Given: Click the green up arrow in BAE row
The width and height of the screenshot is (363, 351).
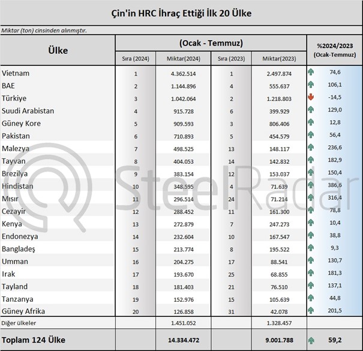Looking at the screenshot, I should (311, 85).
